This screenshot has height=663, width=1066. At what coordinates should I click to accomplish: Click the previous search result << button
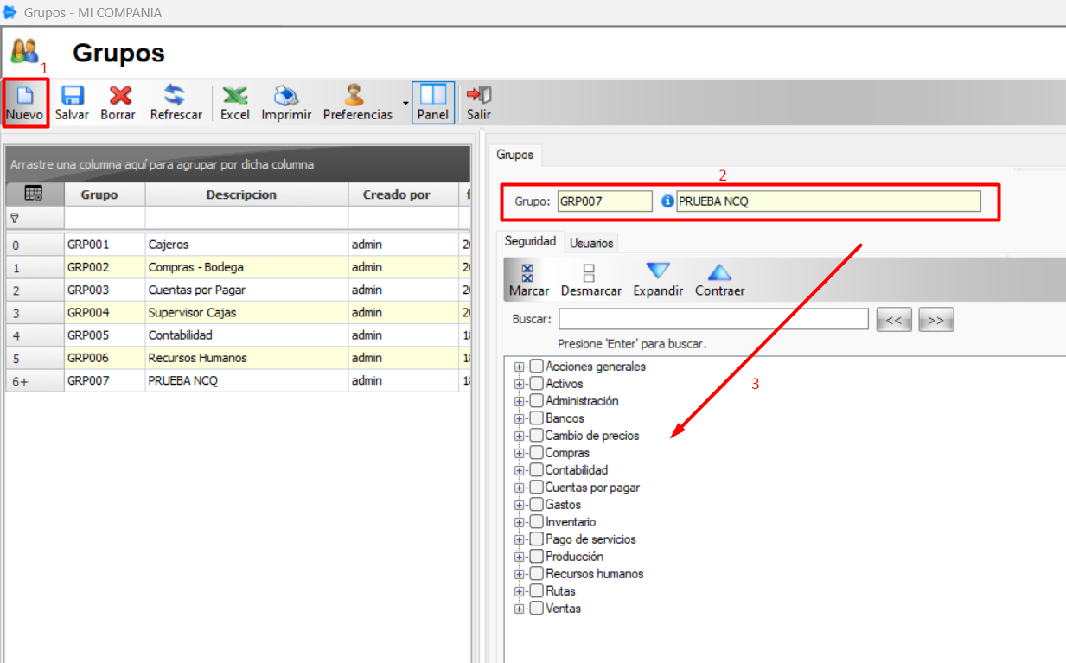click(893, 320)
